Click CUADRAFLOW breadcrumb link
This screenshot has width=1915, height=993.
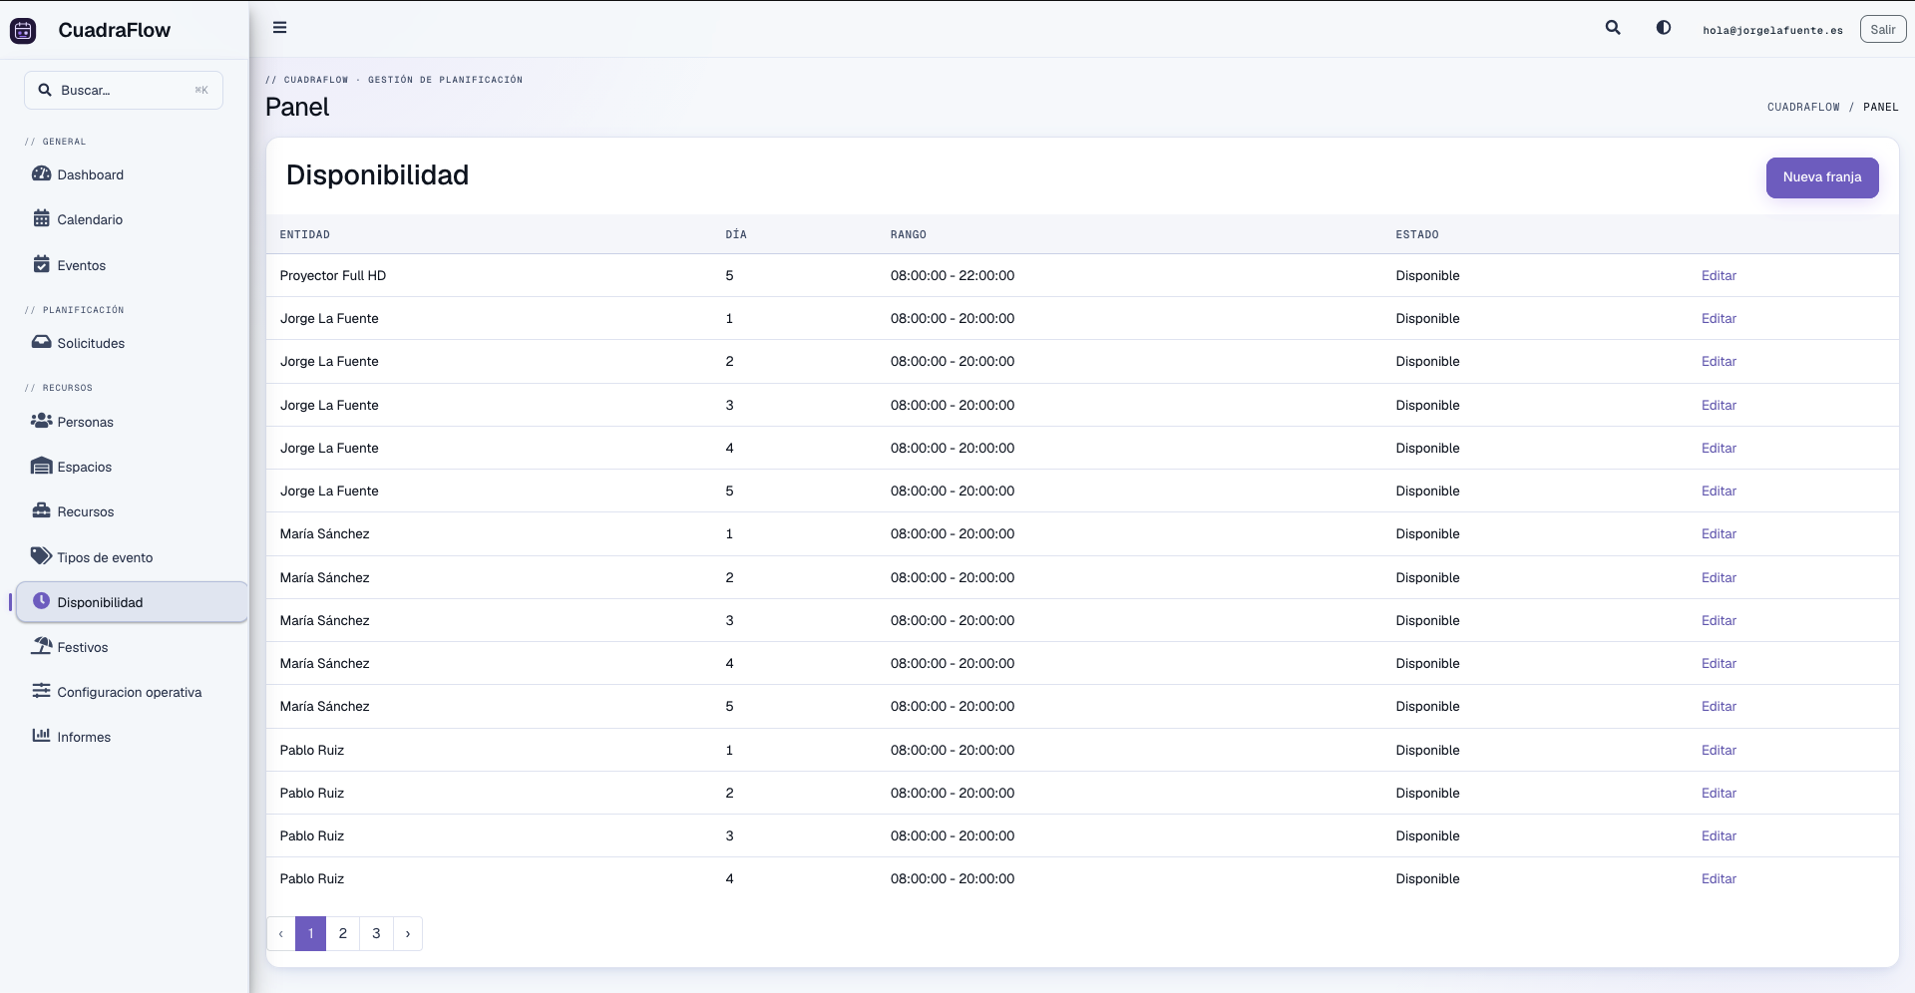1803,107
